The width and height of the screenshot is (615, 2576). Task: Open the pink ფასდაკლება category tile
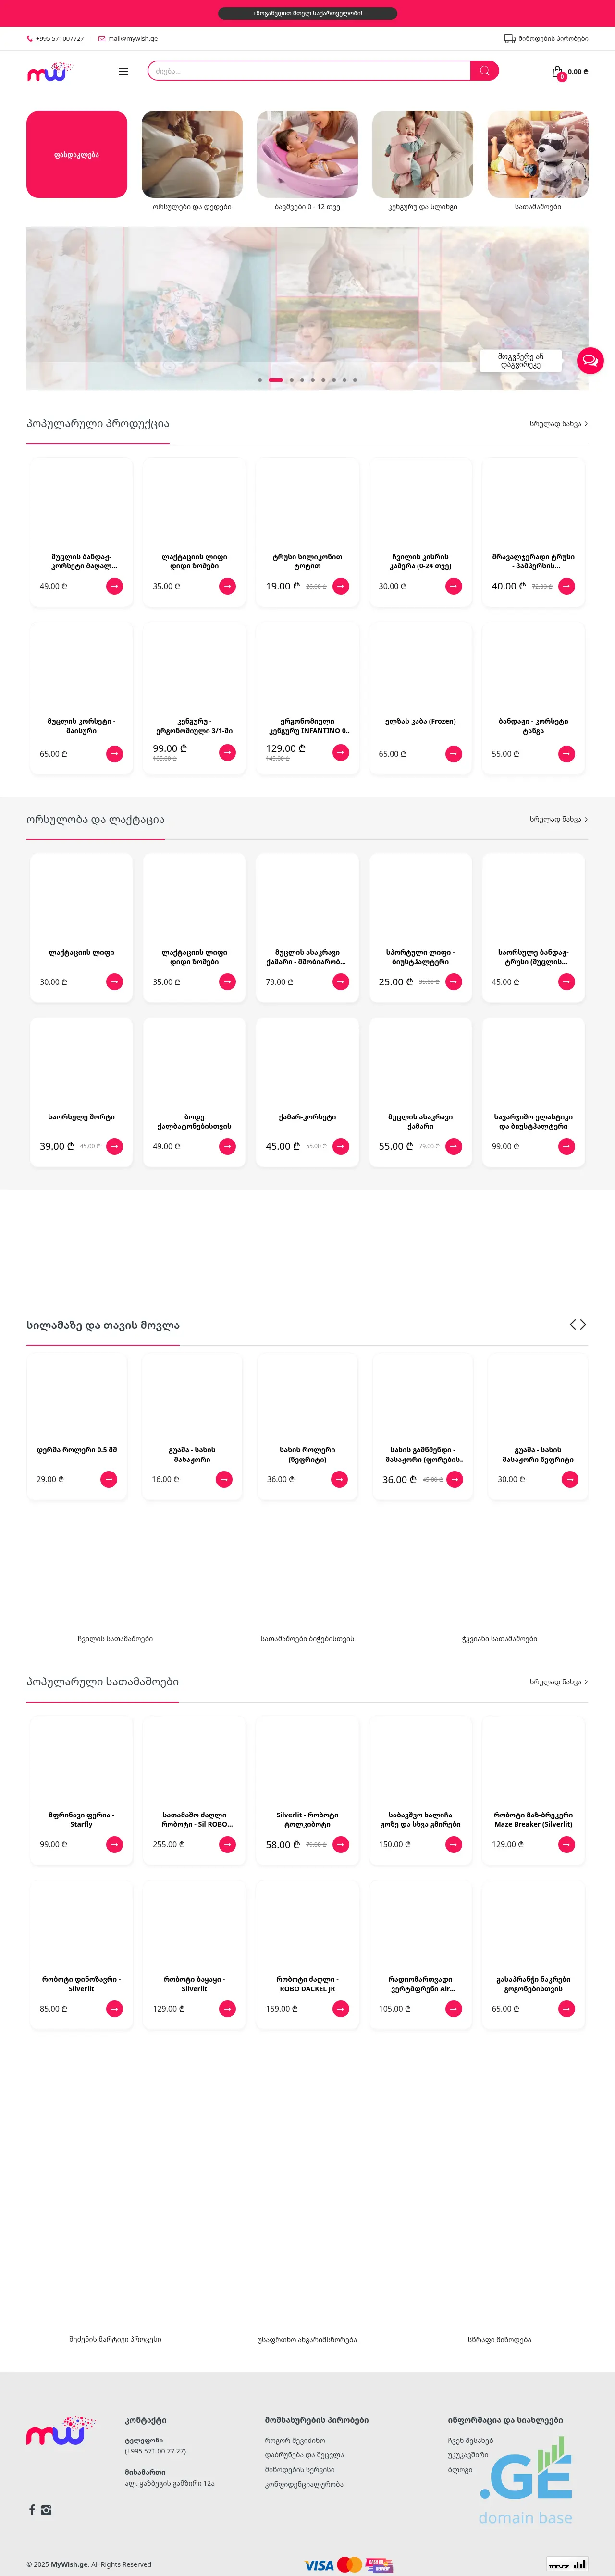pos(77,155)
